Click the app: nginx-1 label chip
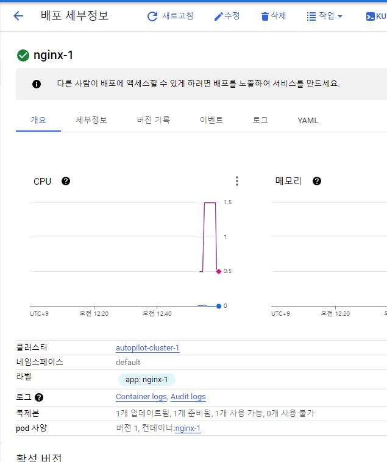Image resolution: width=387 pixels, height=462 pixels. point(146,380)
